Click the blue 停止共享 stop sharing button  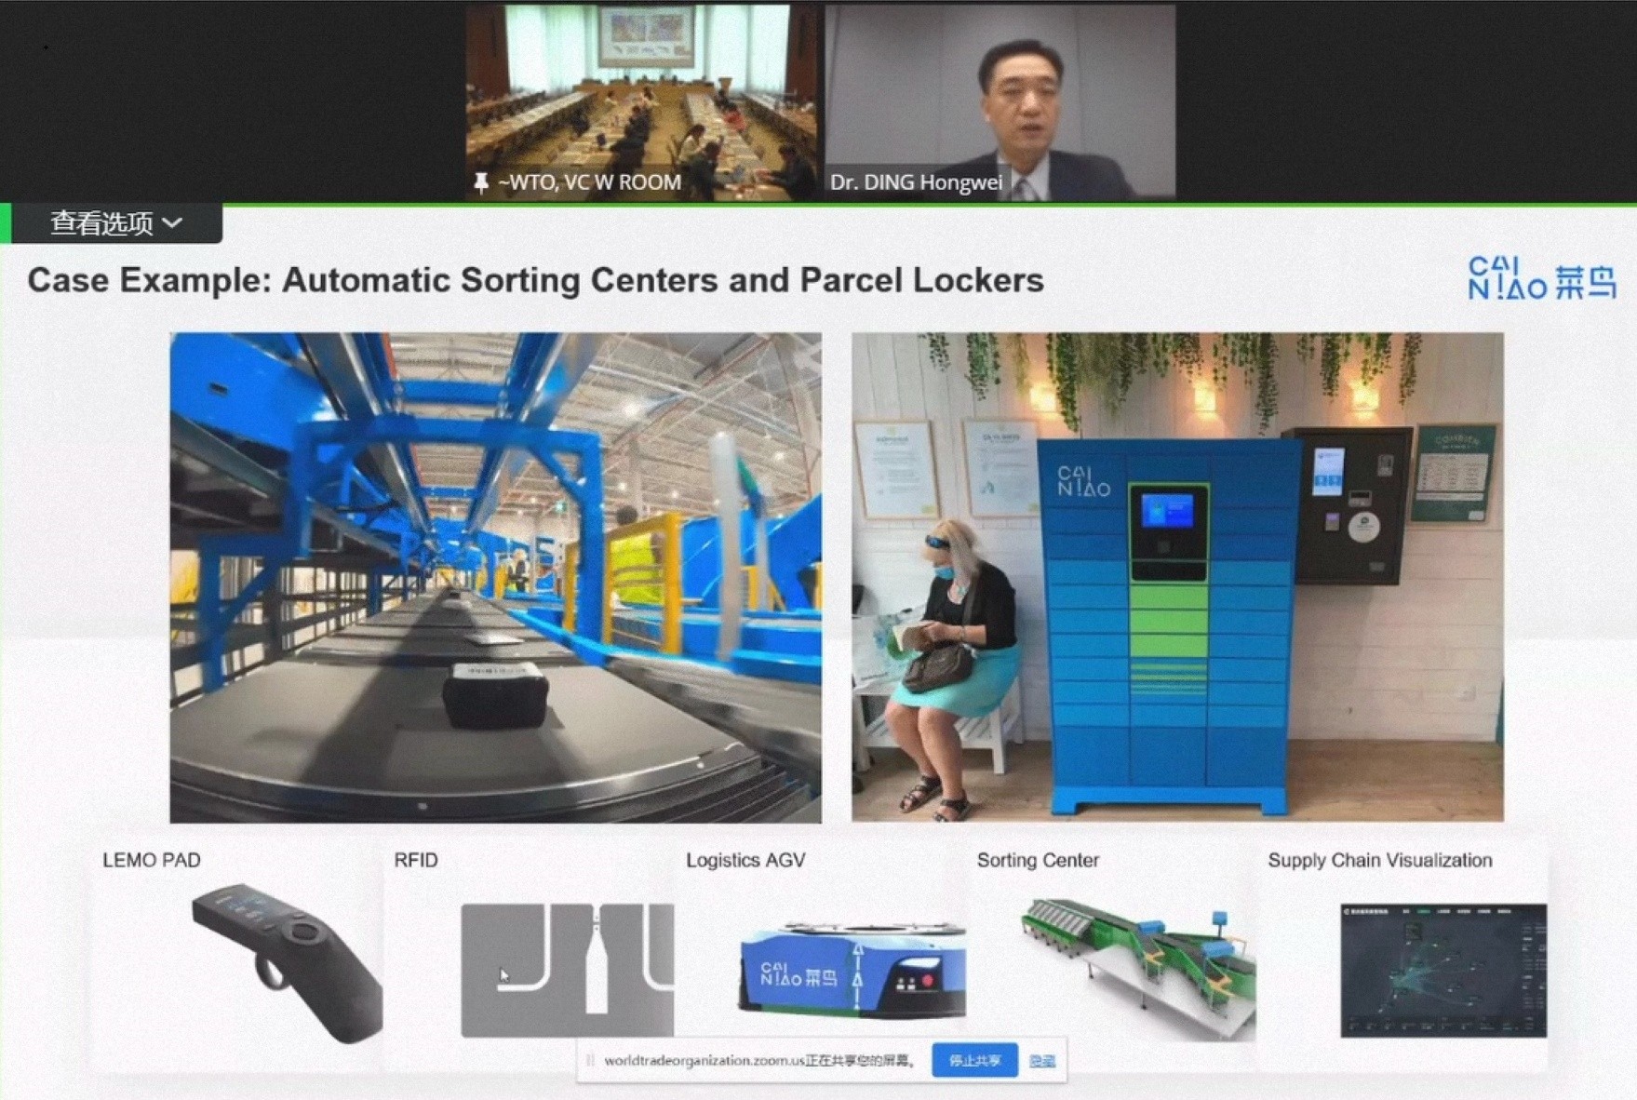point(973,1061)
